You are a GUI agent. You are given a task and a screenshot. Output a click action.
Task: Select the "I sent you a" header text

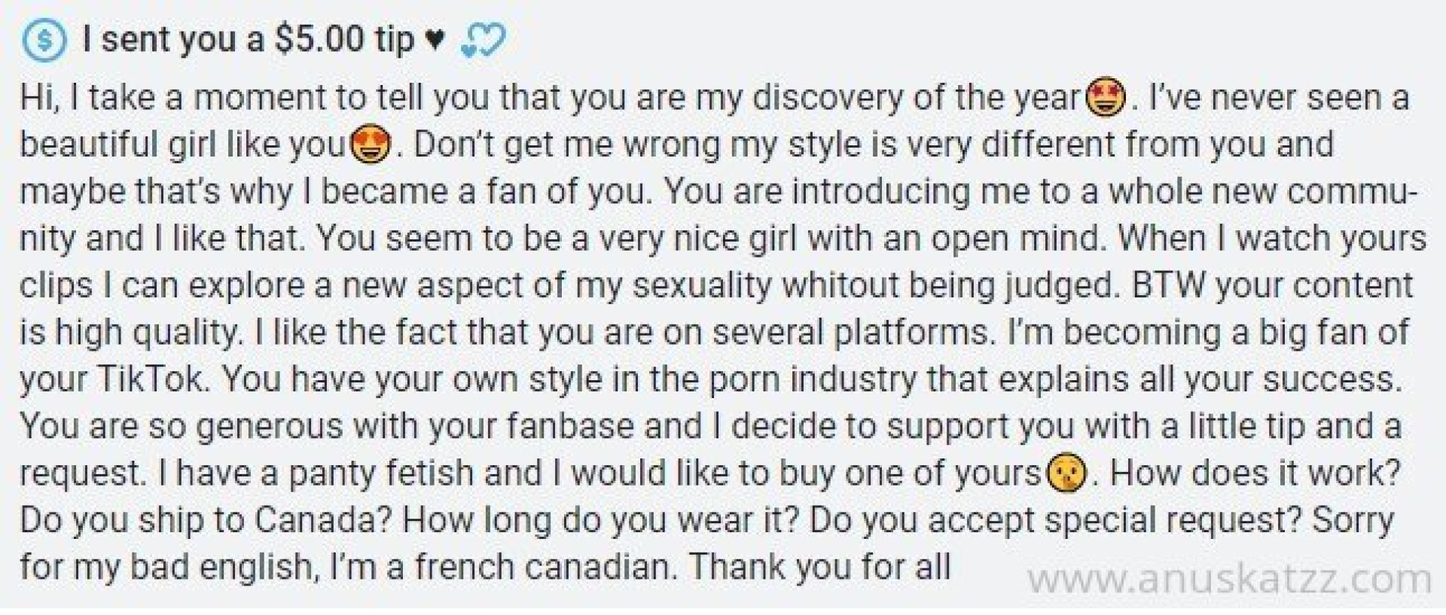(173, 40)
